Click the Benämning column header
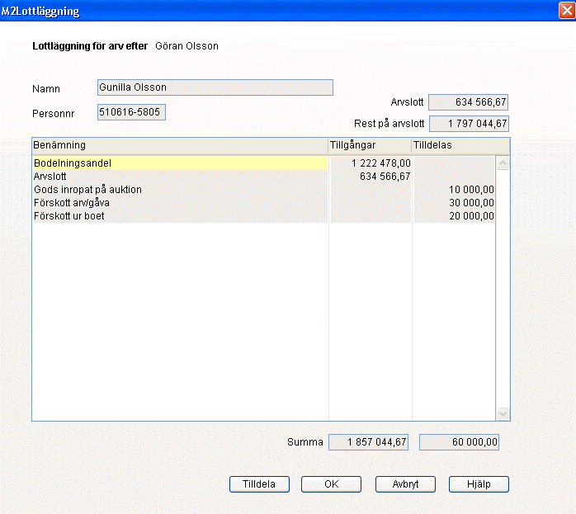 click(x=179, y=145)
